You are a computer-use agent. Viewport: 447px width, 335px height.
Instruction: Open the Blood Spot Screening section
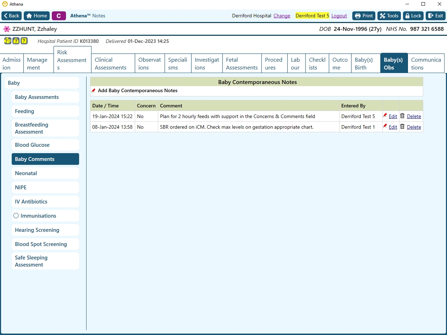[x=45, y=244]
